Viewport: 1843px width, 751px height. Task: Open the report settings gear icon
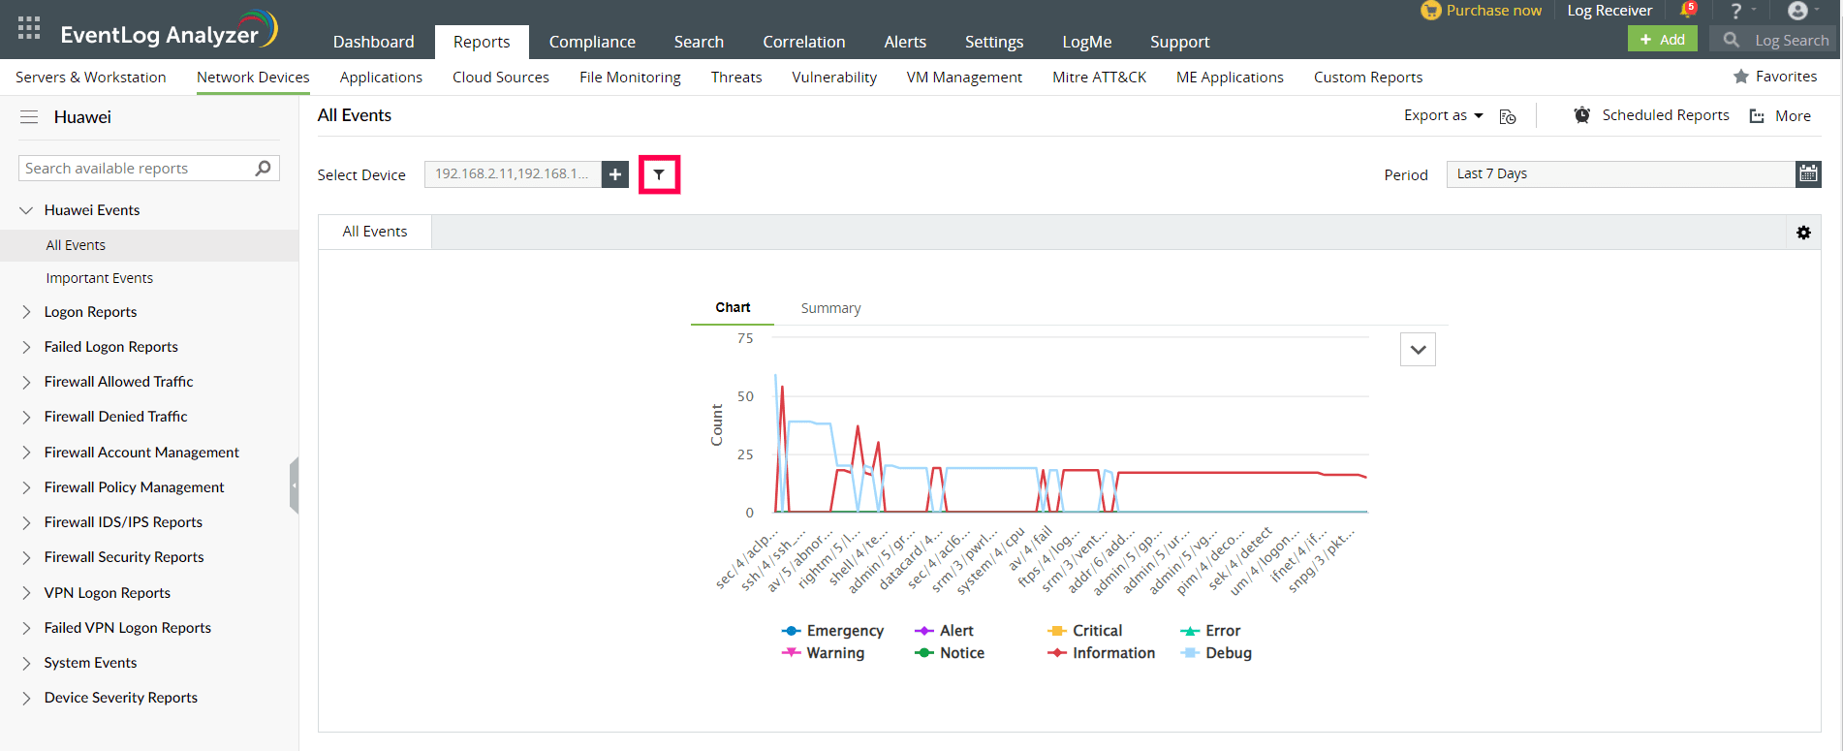[1803, 233]
